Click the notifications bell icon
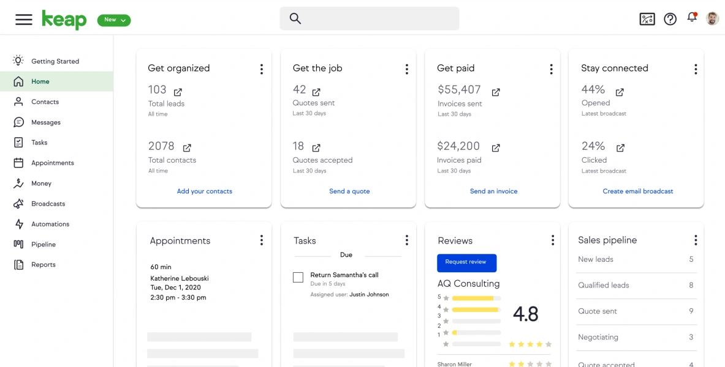This screenshot has width=725, height=367. [x=692, y=18]
